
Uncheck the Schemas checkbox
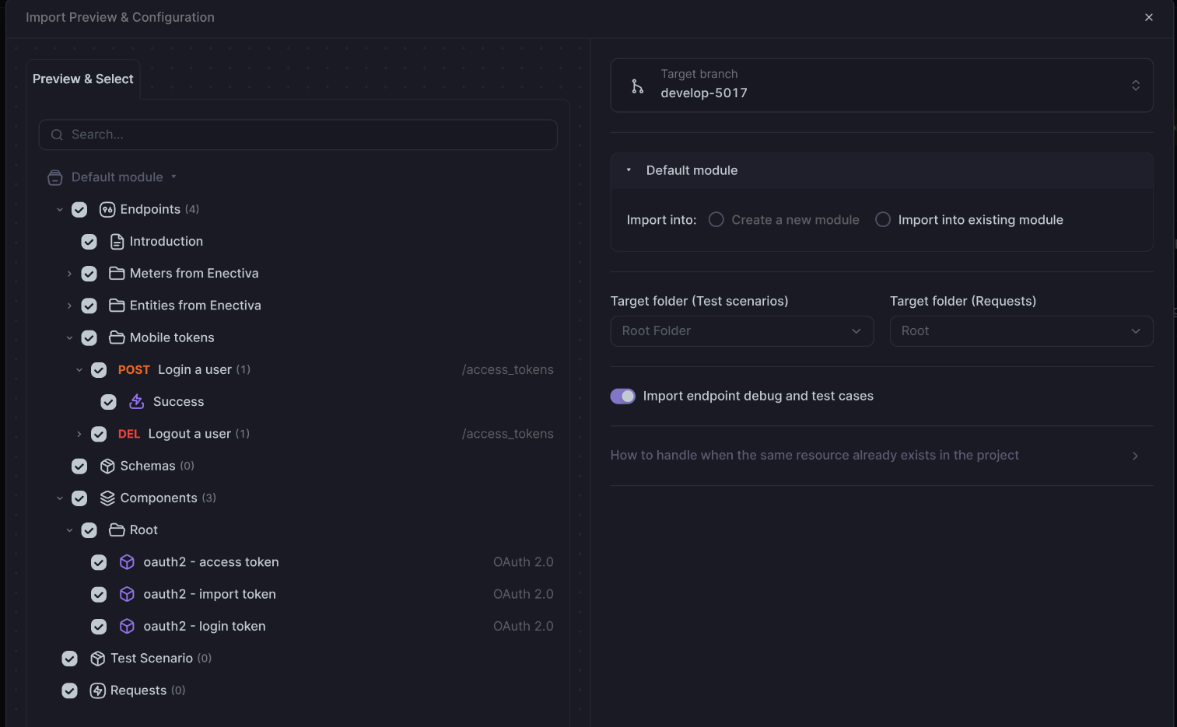tap(79, 467)
